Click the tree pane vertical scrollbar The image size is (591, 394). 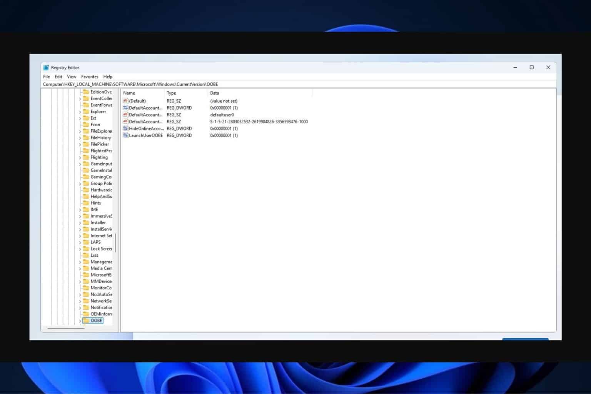click(115, 242)
